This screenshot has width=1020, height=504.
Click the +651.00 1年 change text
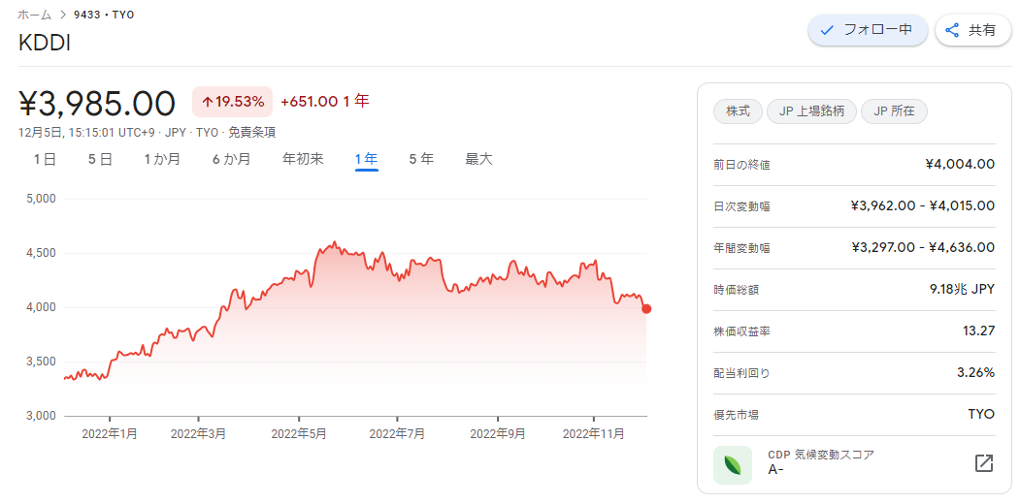[324, 102]
